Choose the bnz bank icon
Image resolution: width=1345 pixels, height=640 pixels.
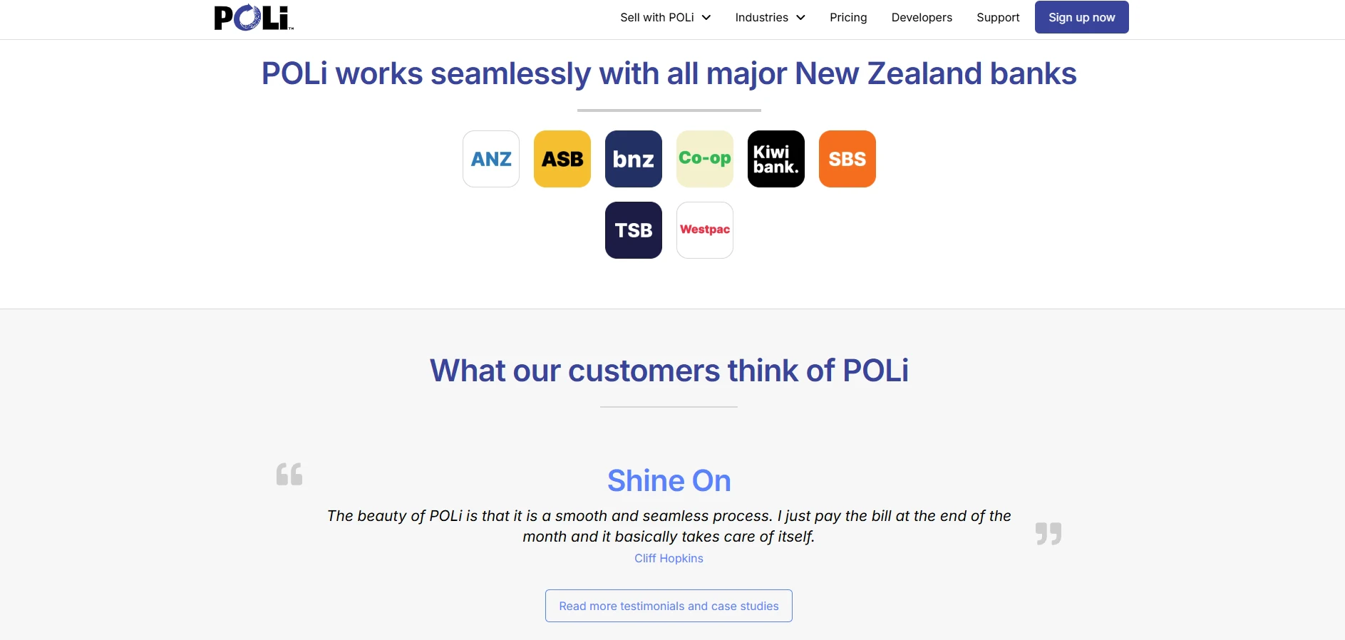[634, 159]
